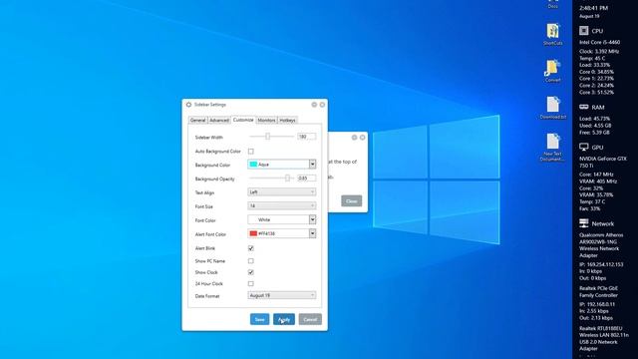Switch to the Advanced tab
This screenshot has width=638, height=359.
point(219,120)
